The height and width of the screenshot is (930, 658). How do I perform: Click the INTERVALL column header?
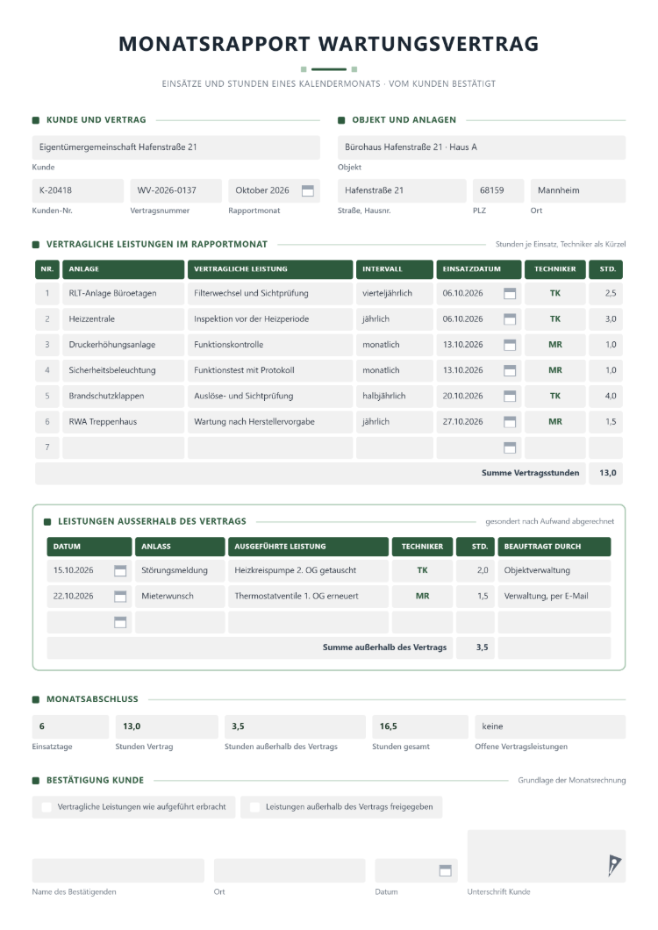(395, 269)
